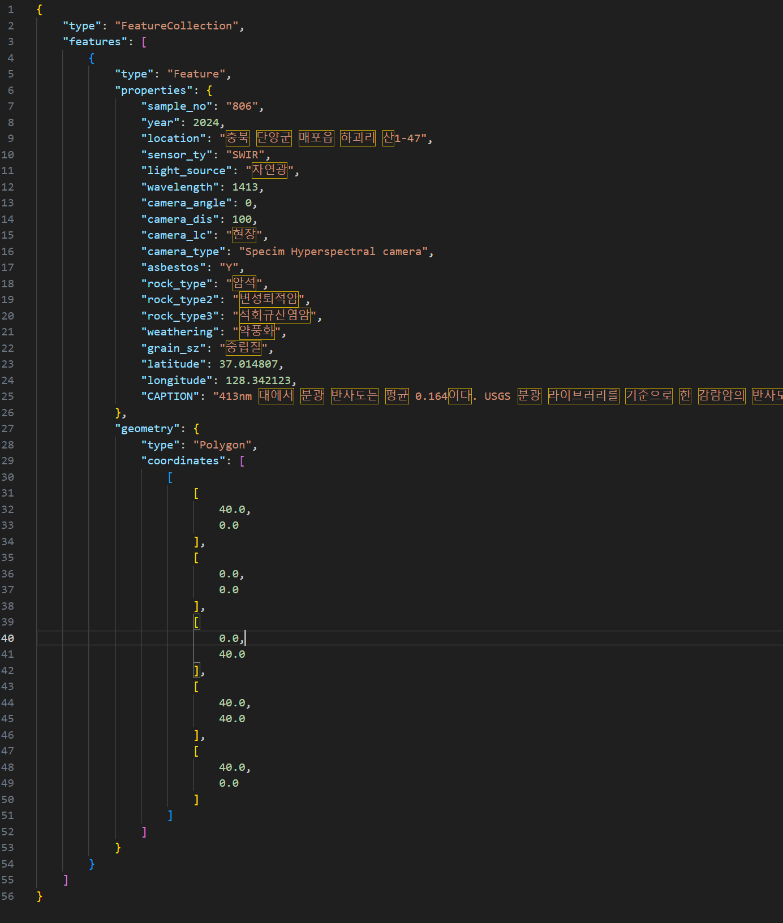Click the 0.0 value on line 33
The height and width of the screenshot is (923, 783).
(229, 525)
